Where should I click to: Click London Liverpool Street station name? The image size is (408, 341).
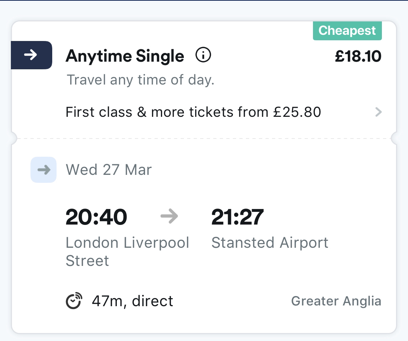(127, 251)
